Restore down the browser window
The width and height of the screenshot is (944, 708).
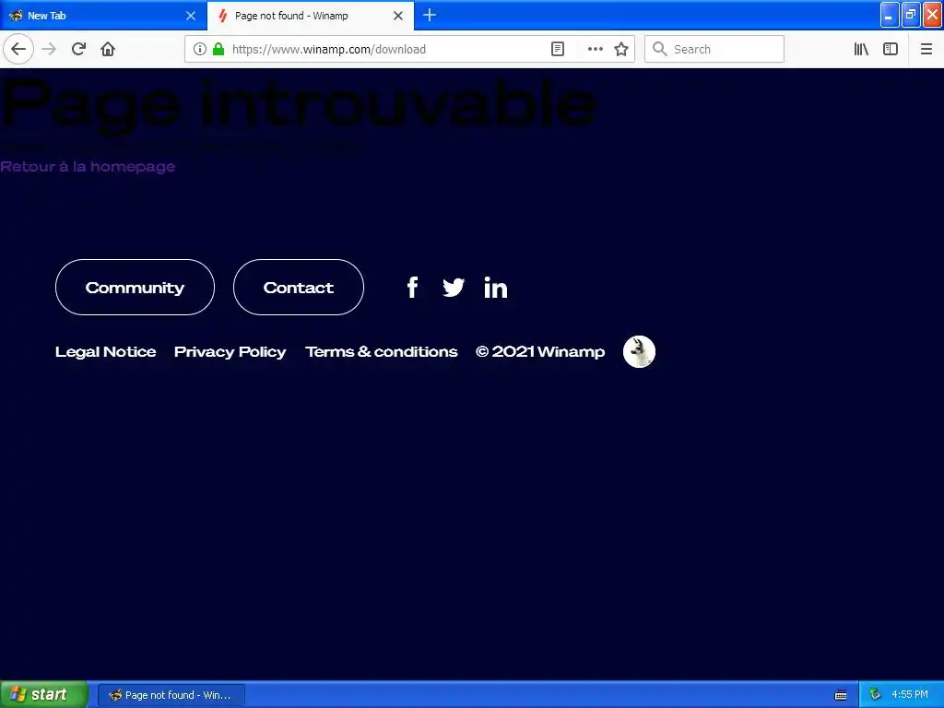coord(911,15)
